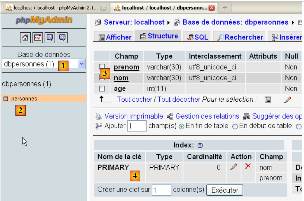Viewport: 304px width, 201px height.
Task: Open the Rechercher tab
Action: 240,37
